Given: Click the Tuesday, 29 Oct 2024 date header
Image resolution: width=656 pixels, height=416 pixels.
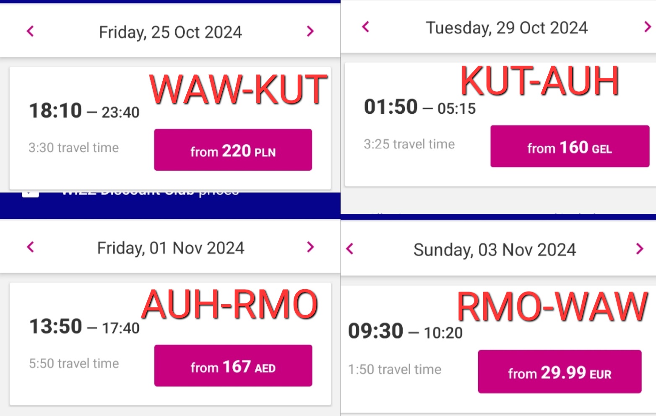Looking at the screenshot, I should [x=507, y=28].
